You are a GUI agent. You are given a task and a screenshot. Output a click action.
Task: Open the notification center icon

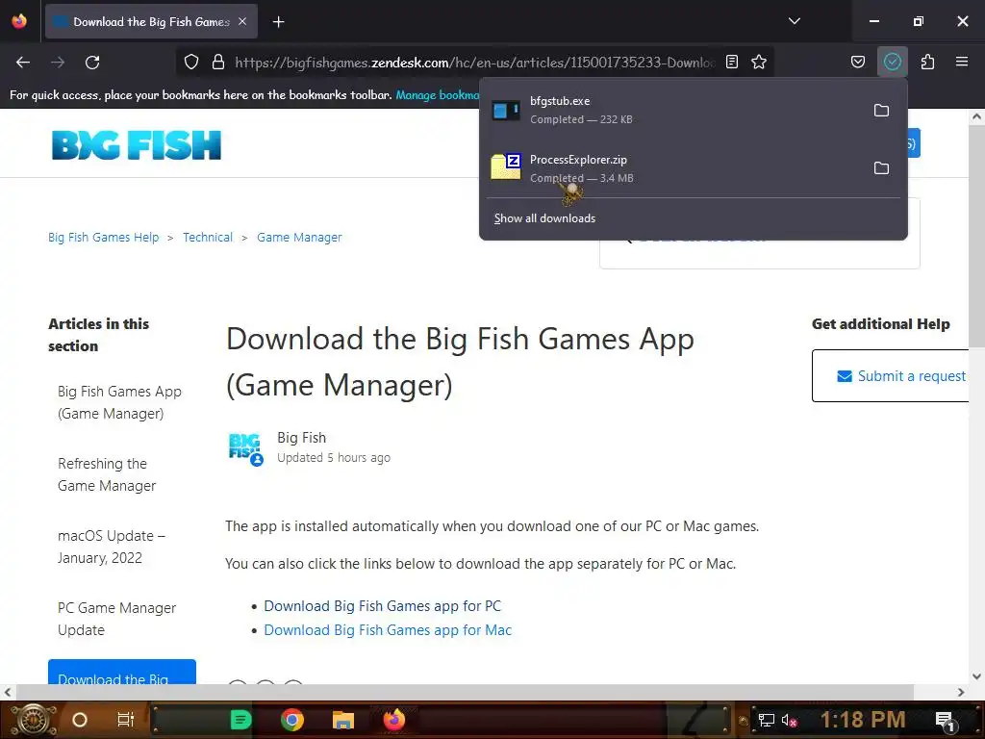pyautogui.click(x=945, y=720)
